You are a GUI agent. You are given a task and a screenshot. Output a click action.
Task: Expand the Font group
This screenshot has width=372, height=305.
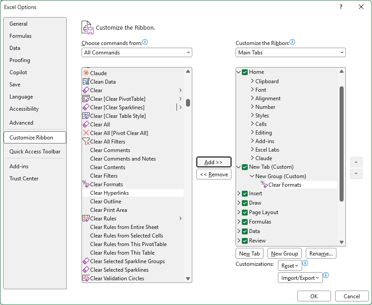coord(252,90)
